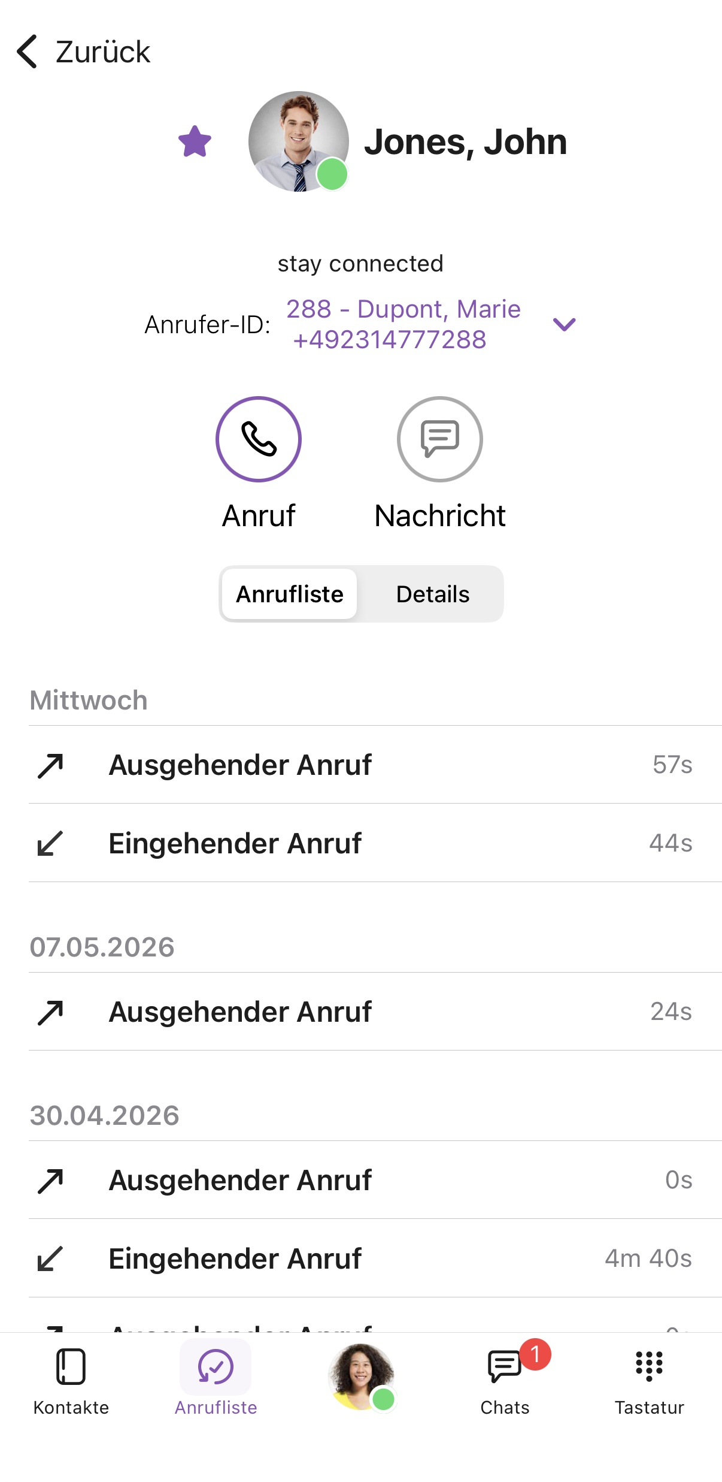
Task: Tap the outgoing arrow on the 24s call
Action: [x=50, y=1012]
